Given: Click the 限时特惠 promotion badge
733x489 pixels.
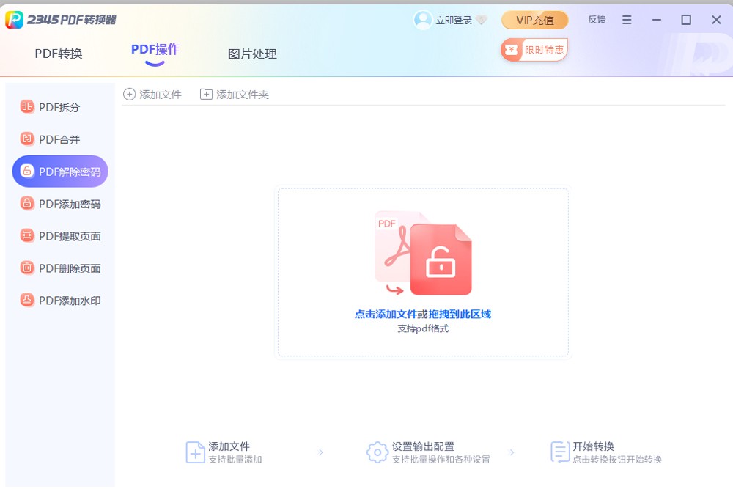Looking at the screenshot, I should click(x=534, y=50).
